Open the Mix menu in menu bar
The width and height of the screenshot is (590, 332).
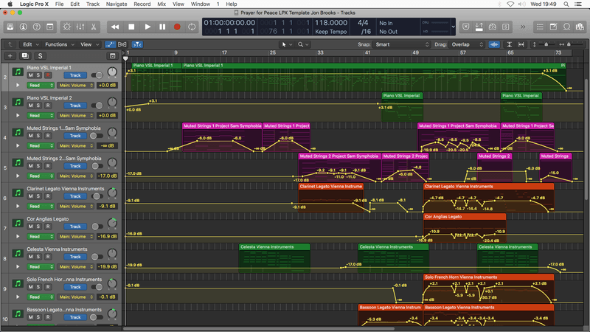click(162, 4)
